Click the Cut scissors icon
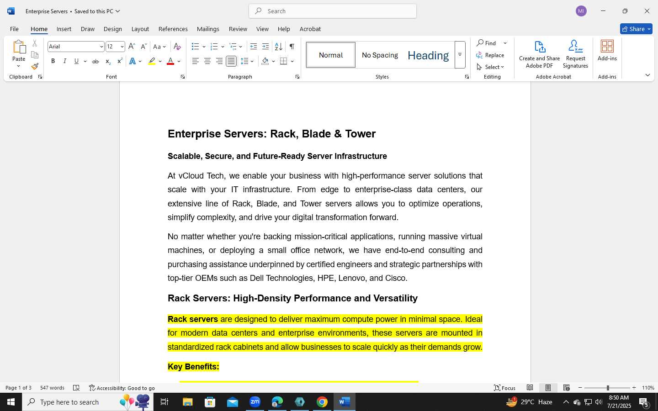Image resolution: width=658 pixels, height=411 pixels. pyautogui.click(x=35, y=43)
